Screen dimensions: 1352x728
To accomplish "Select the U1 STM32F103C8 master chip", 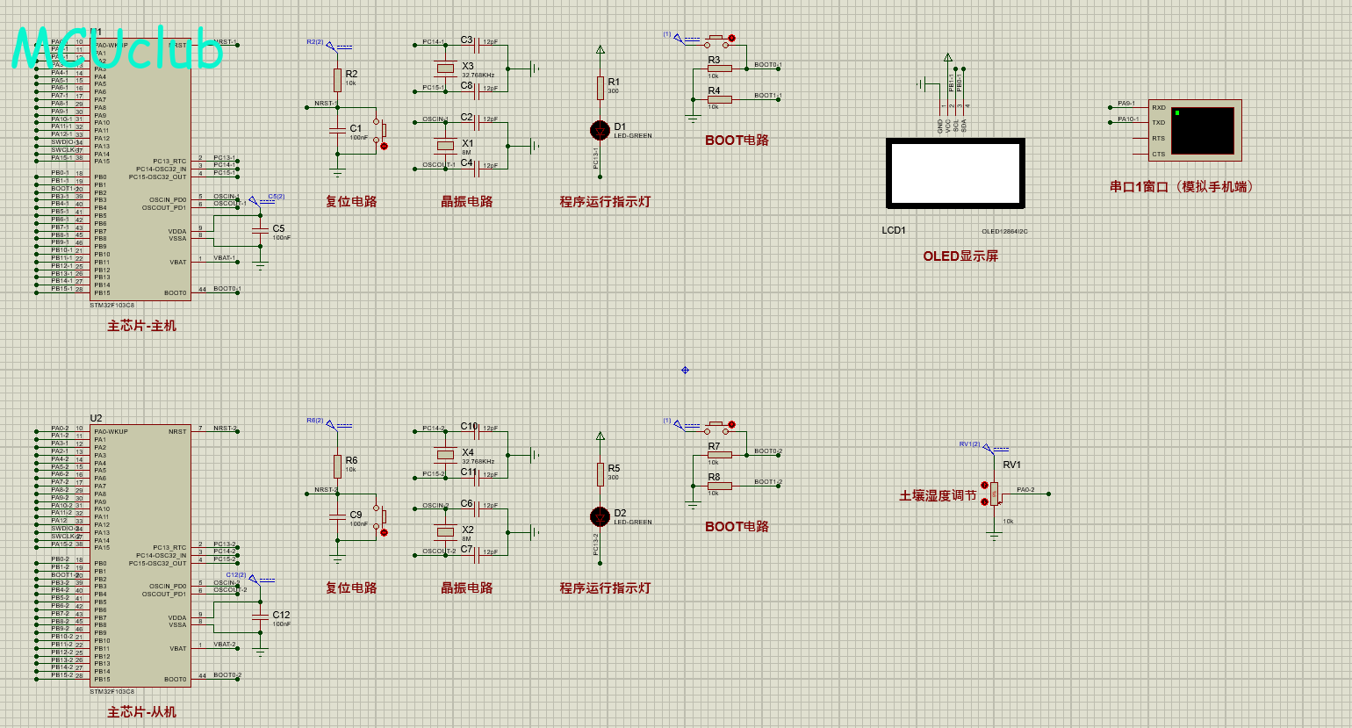I will click(140, 169).
